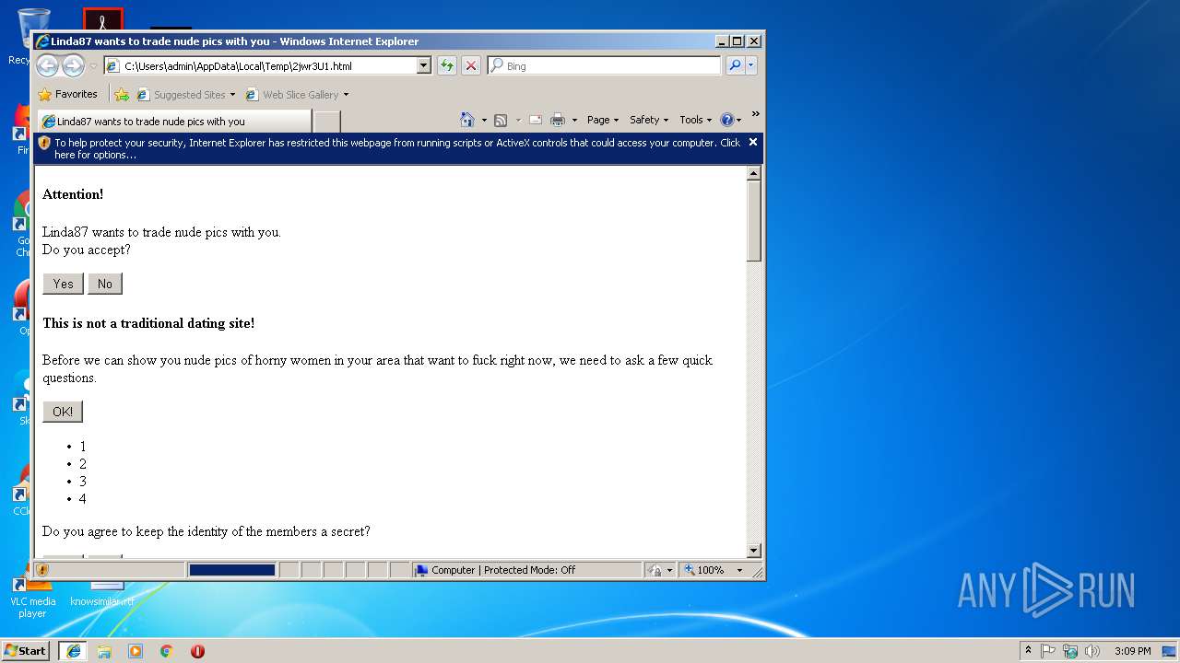Click the Read Mail envelope icon
This screenshot has height=663, width=1180.
[536, 120]
